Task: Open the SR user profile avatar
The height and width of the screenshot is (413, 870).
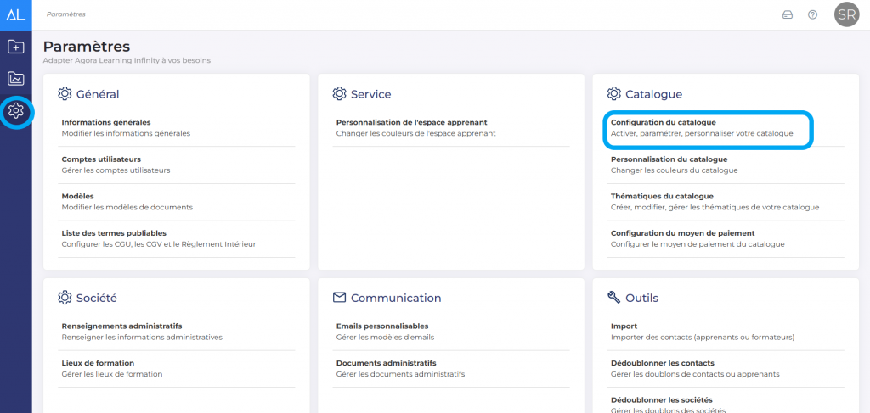Action: pos(846,14)
